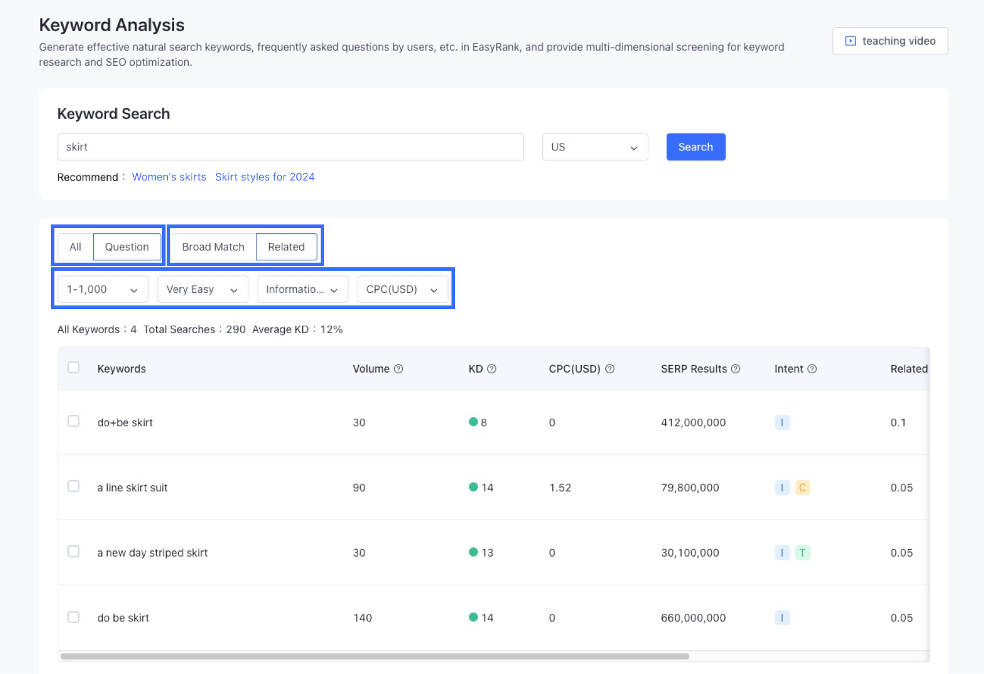This screenshot has width=984, height=674.
Task: Open the 1-1,000 volume filter dropdown
Action: 103,289
